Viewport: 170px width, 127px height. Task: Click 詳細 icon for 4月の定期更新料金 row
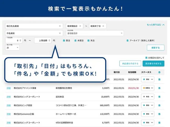pyautogui.click(x=9, y=123)
